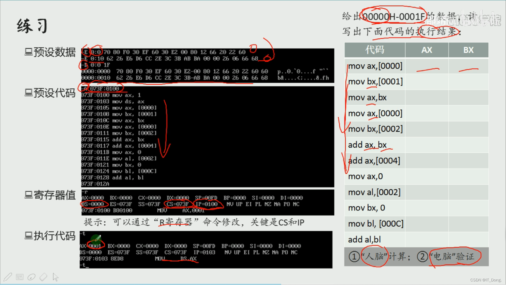The height and width of the screenshot is (285, 506).
Task: Click the “电脑”验证 footer text
Action: (x=452, y=257)
